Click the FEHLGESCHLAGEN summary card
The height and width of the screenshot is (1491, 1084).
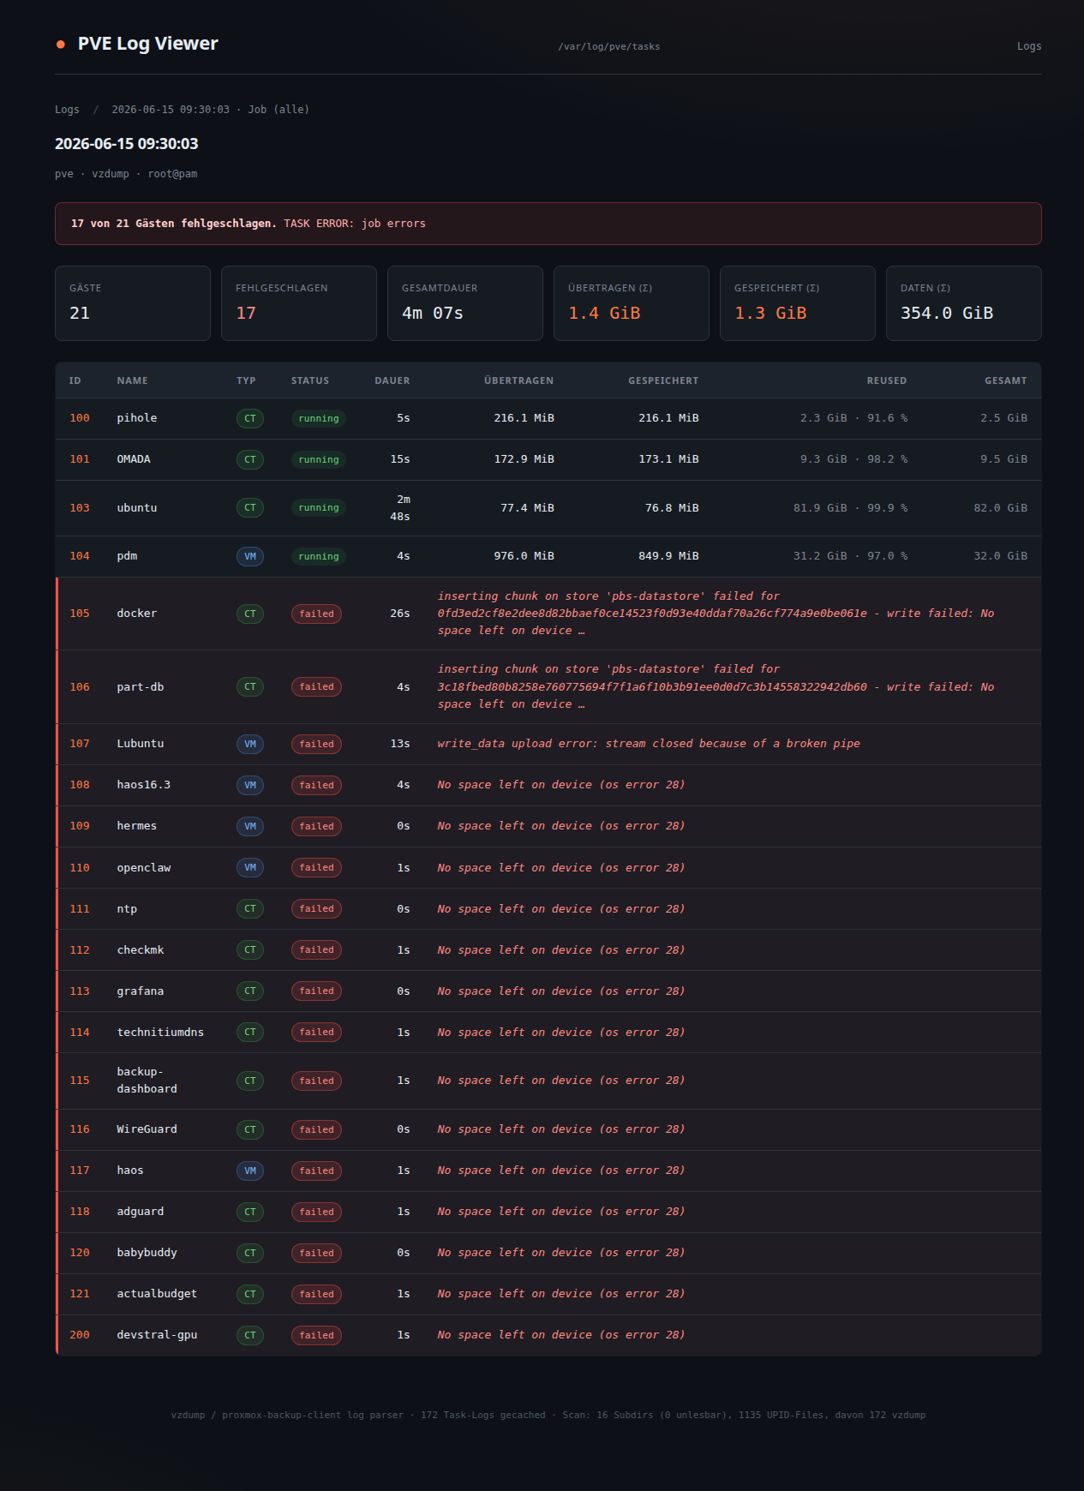coord(299,303)
